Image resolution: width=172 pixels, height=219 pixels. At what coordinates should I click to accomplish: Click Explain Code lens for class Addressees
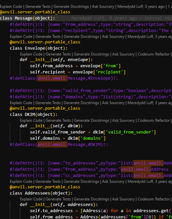(x=21, y=181)
